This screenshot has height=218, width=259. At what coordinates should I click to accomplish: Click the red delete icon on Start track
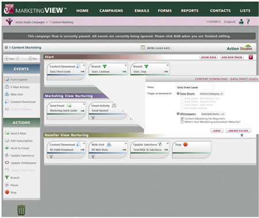[251, 57]
